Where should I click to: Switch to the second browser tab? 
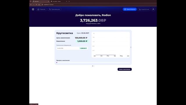(x=59, y=1)
